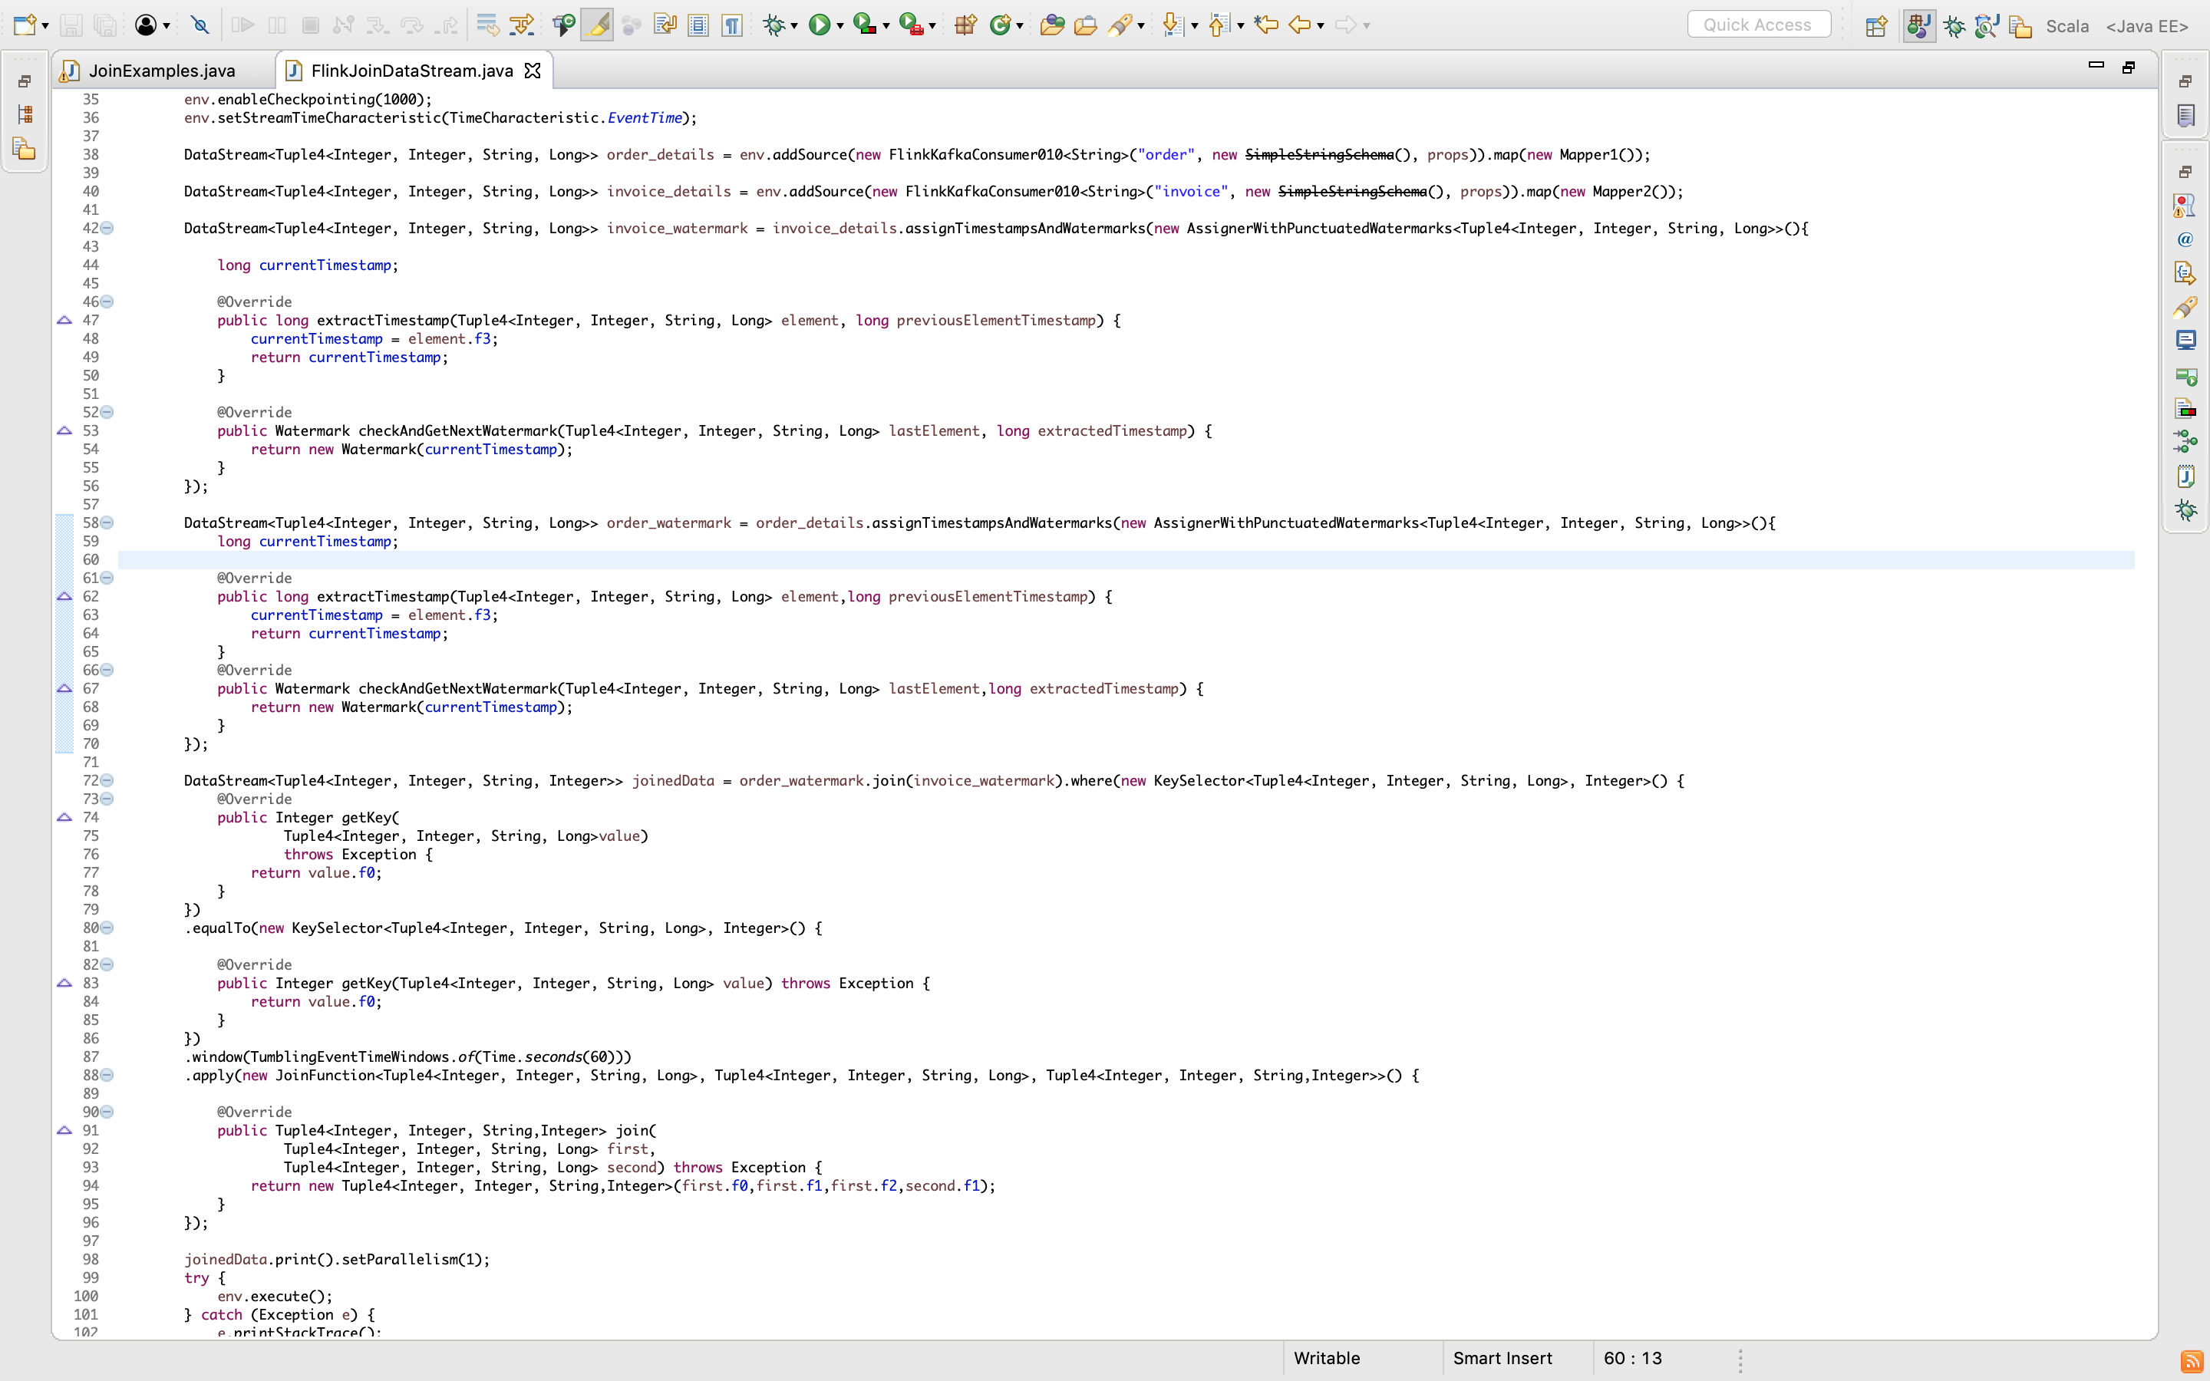This screenshot has width=2210, height=1381.
Task: Click Back navigation yellow arrow
Action: (x=1298, y=25)
